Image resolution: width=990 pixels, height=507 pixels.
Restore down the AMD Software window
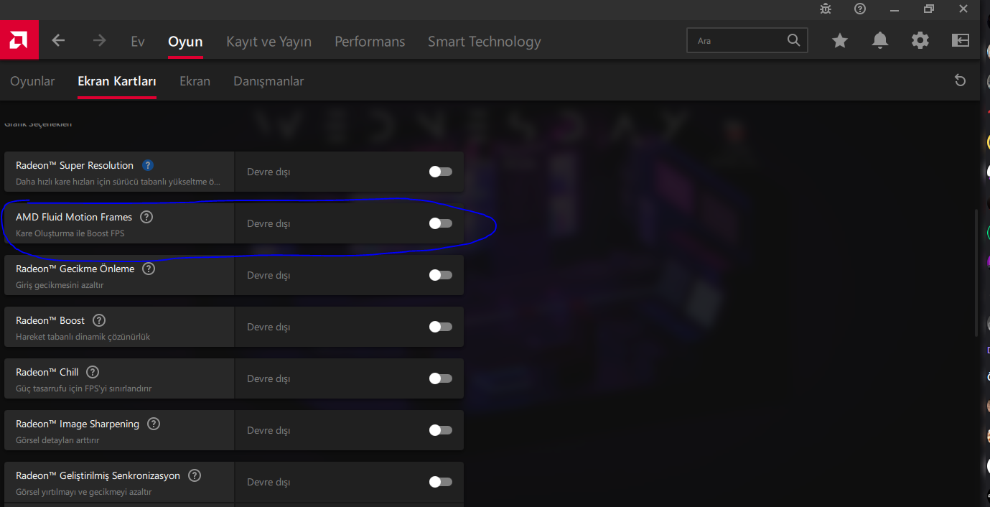929,9
